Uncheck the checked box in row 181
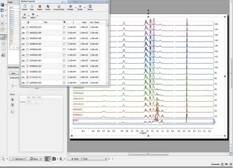The image size is (233, 168). [x=28, y=77]
